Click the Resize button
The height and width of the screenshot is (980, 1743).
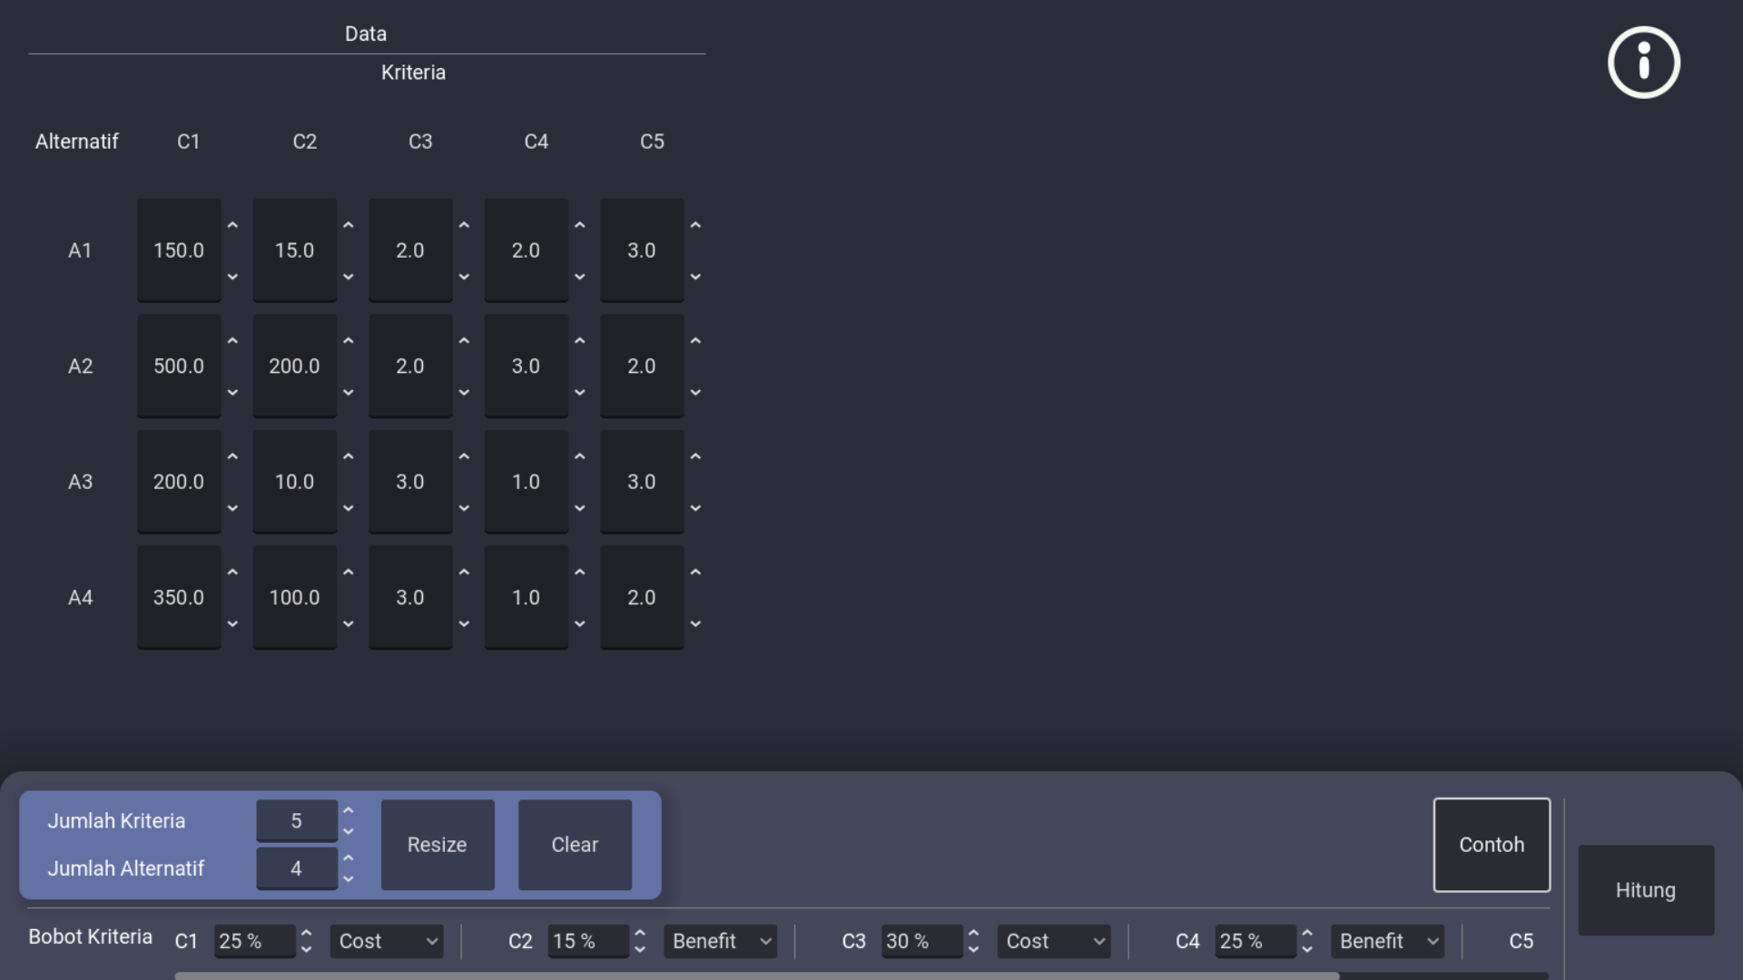point(438,845)
